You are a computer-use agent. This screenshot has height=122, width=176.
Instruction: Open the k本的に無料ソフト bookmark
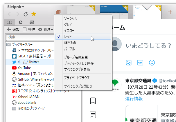33,50
